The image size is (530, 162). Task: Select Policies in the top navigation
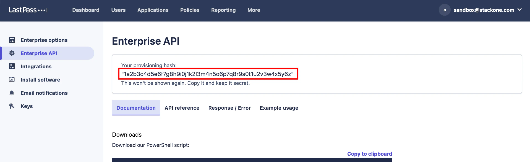[x=189, y=10]
